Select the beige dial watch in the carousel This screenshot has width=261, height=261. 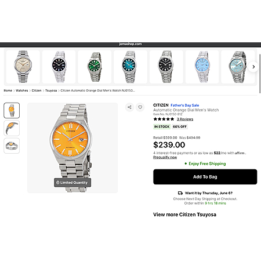pyautogui.click(x=23, y=67)
